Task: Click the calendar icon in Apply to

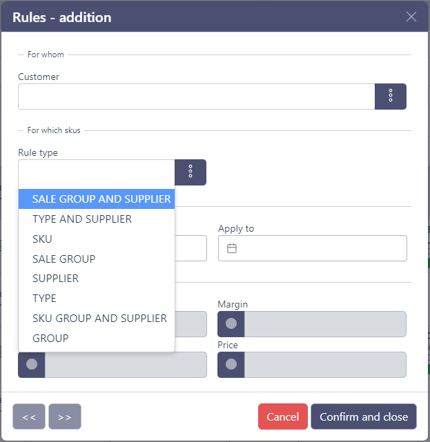Action: [232, 248]
